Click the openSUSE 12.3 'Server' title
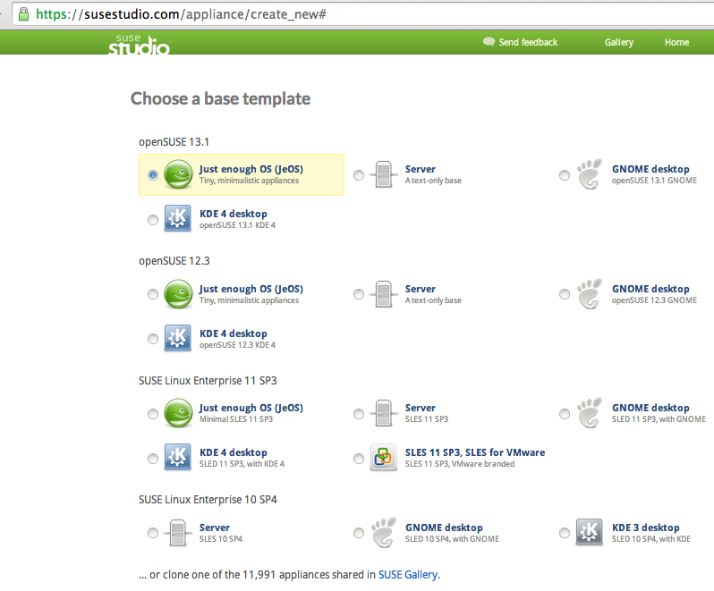This screenshot has height=591, width=714. point(421,289)
